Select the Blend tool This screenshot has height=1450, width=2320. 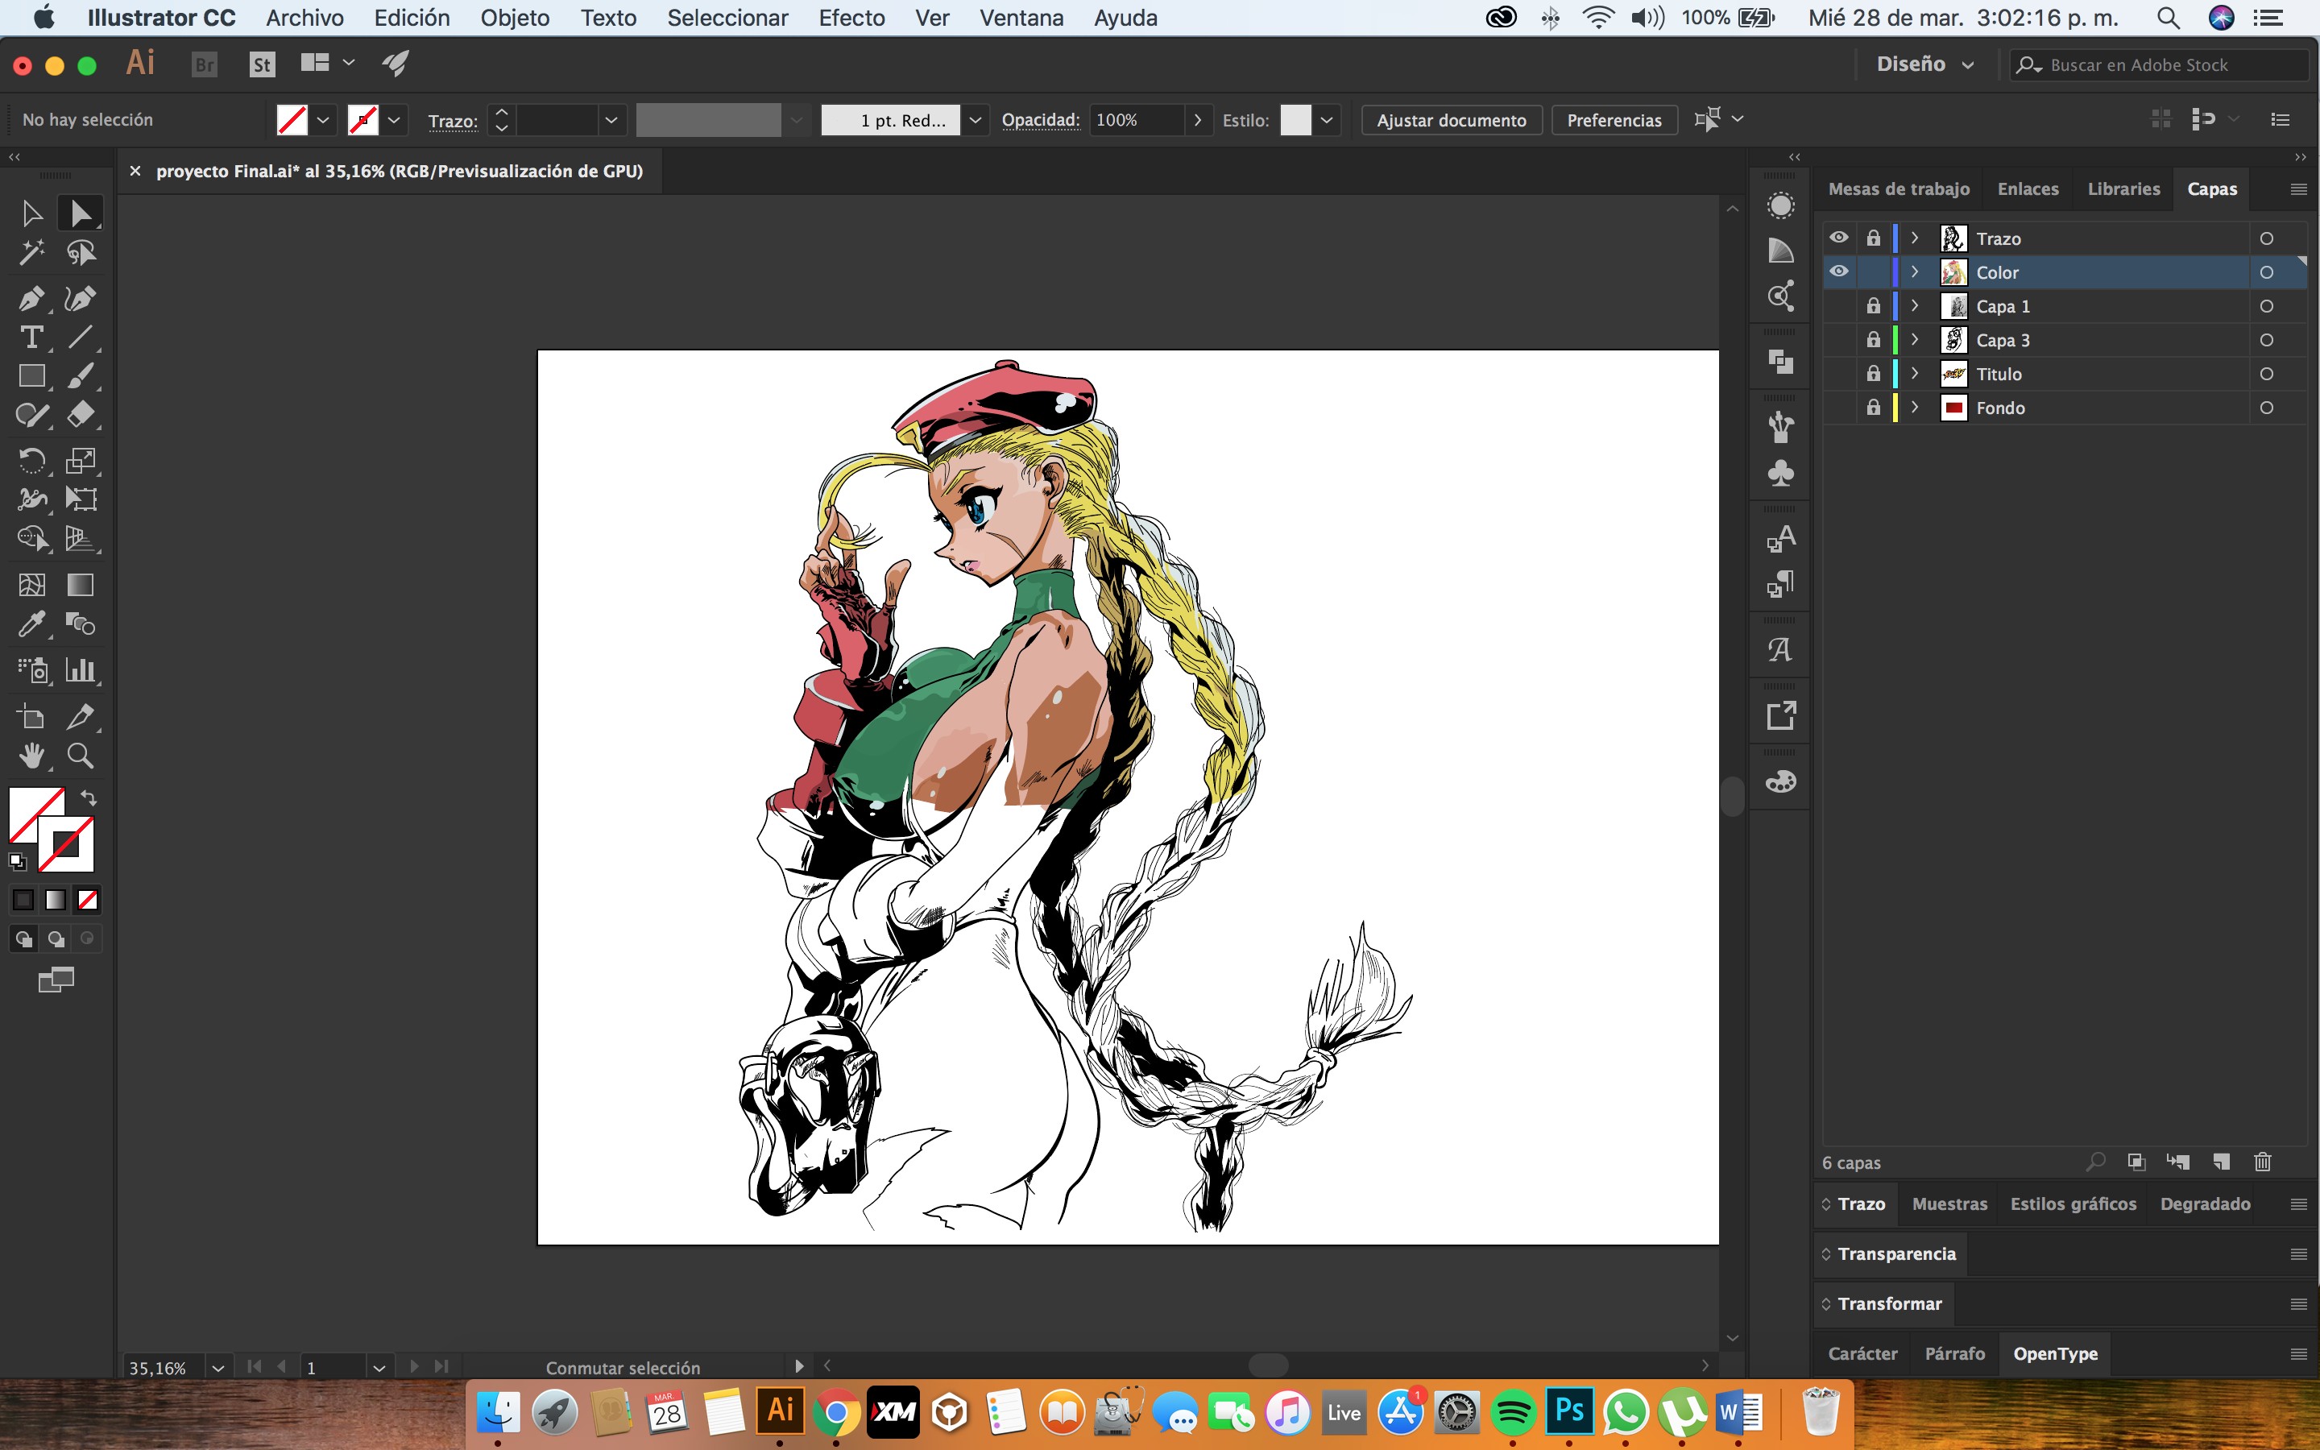click(81, 624)
